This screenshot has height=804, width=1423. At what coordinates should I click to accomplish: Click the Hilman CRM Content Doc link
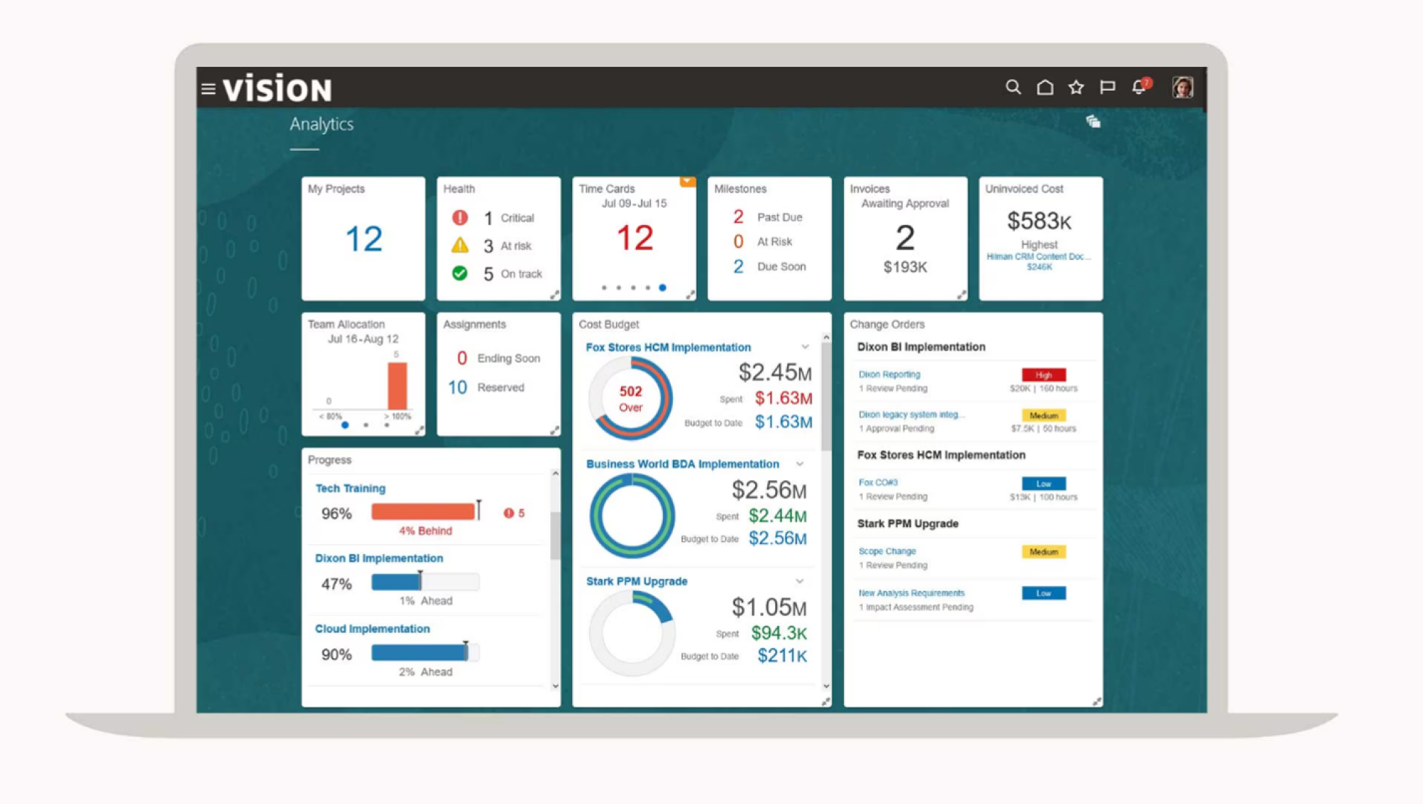click(x=1040, y=257)
